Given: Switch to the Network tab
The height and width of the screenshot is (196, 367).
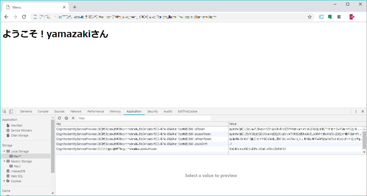Looking at the screenshot, I should point(76,111).
